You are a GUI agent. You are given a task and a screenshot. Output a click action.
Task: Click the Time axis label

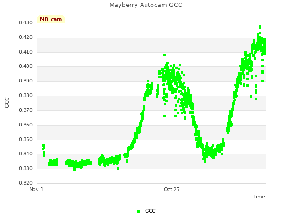click(259, 197)
